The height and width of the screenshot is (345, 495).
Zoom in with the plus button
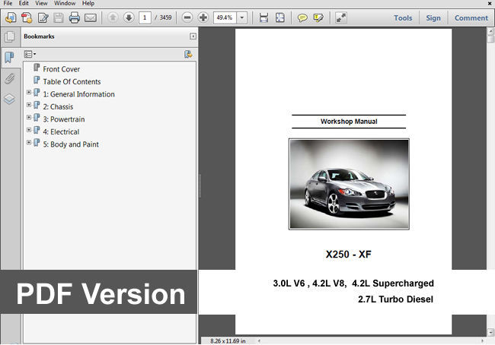[x=203, y=17]
